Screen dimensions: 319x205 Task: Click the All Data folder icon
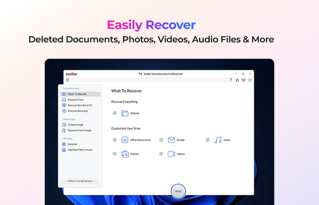tap(125, 113)
